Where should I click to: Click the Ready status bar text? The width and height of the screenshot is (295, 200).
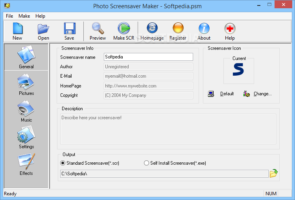click(10, 194)
